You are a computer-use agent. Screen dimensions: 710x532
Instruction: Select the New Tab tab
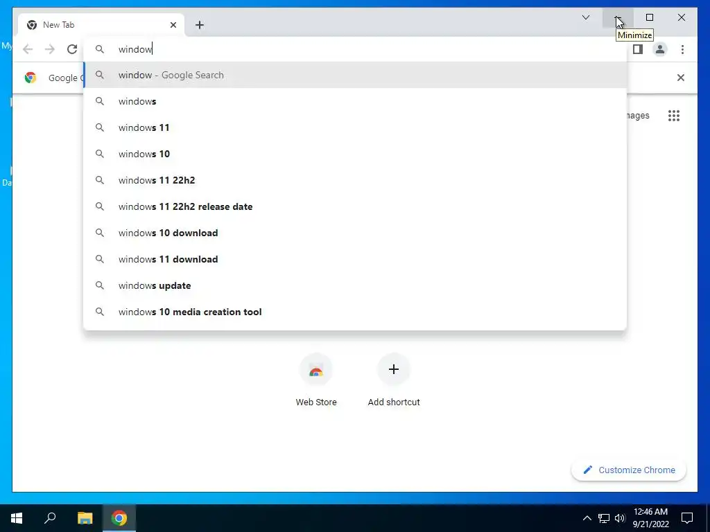point(101,25)
